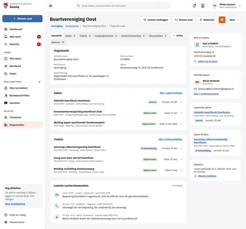The image size is (246, 229).
Task: Go to Contacten
Action: click(x=23, y=117)
